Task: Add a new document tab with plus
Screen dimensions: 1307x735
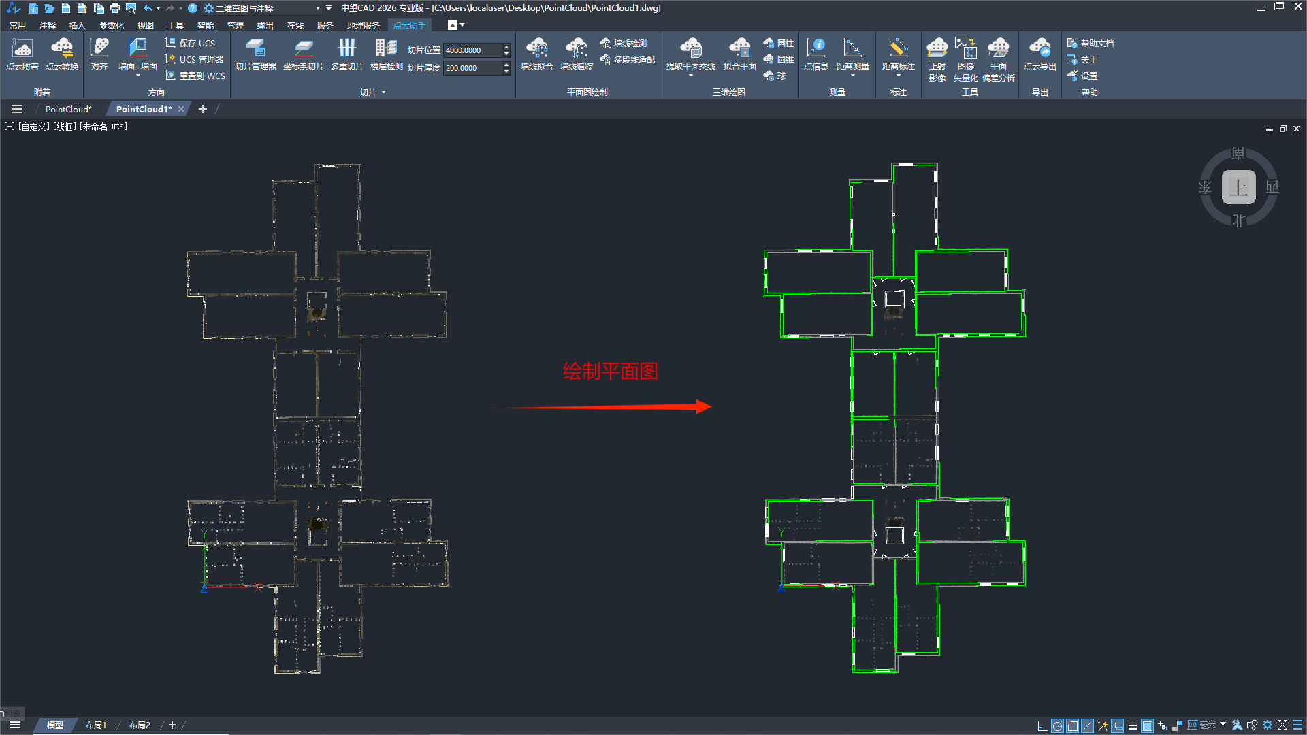Action: 202,109
